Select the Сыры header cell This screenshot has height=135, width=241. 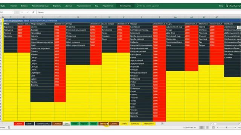tap(175, 24)
